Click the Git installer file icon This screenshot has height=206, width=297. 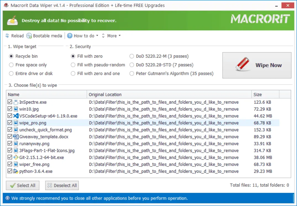click(x=16, y=157)
